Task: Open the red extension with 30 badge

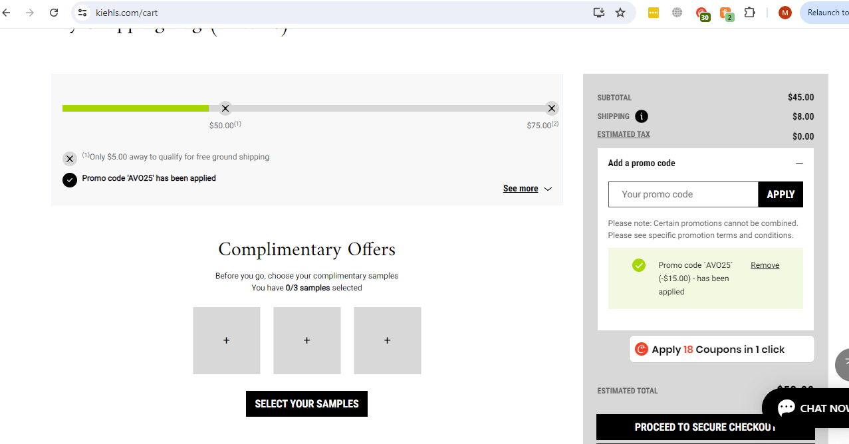Action: pos(702,13)
